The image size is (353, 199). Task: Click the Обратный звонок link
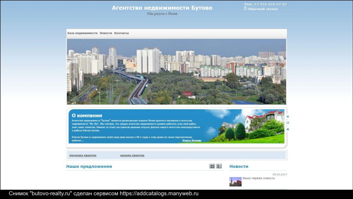263,9
